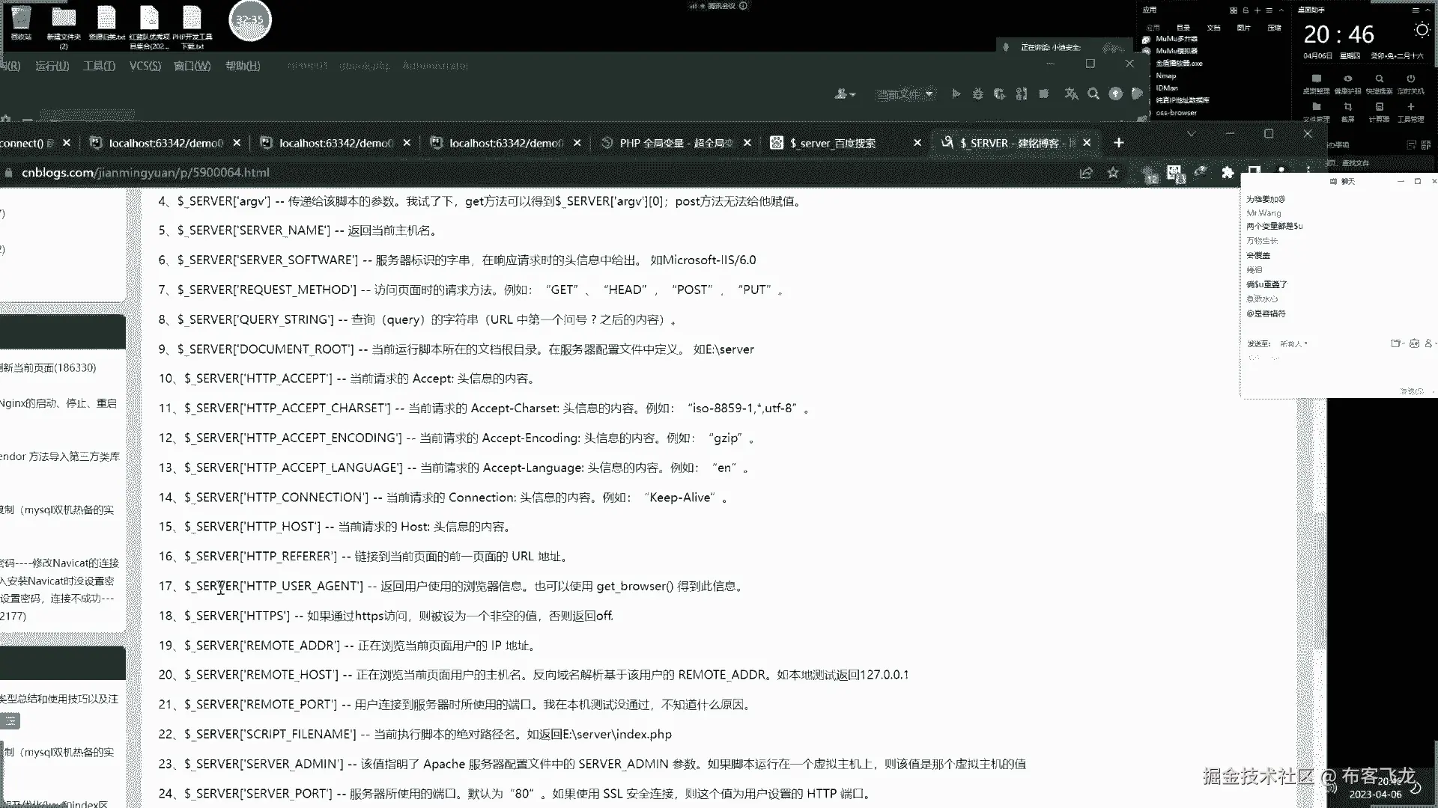
Task: Toggle 健康护眼 eye protection mode
Action: click(x=1347, y=79)
